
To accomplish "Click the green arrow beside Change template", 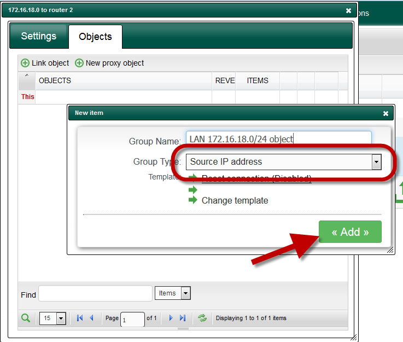I will (x=193, y=200).
